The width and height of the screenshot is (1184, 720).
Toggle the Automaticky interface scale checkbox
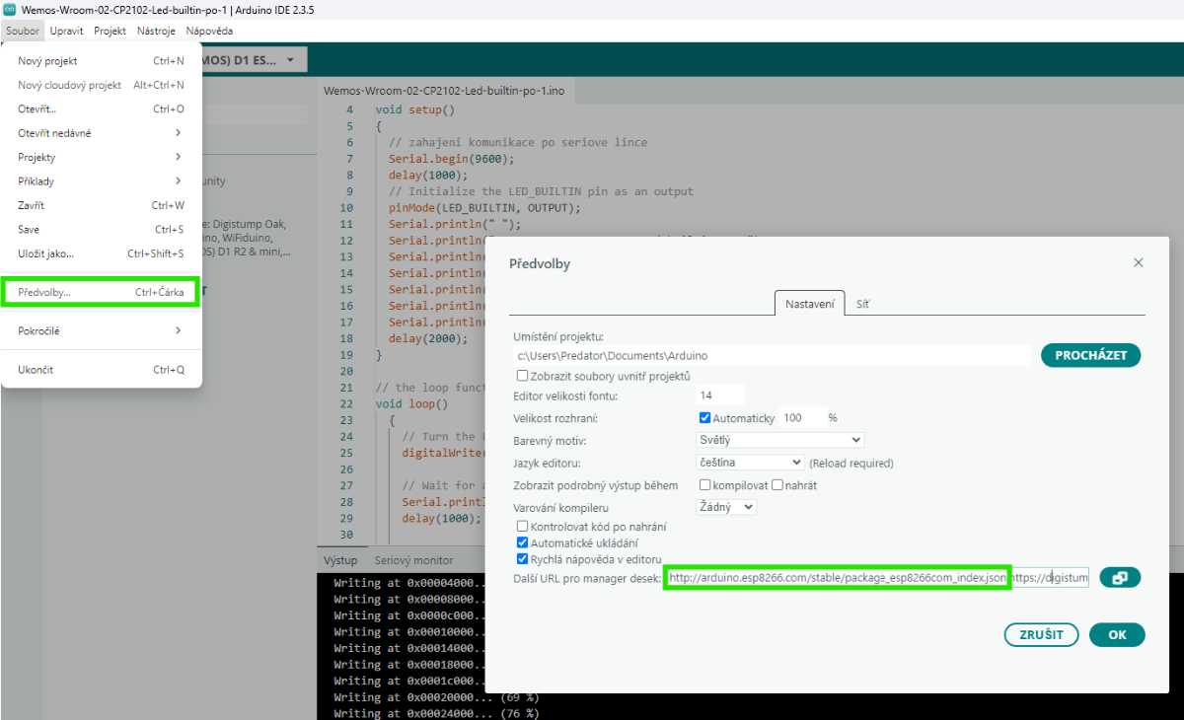[x=704, y=418]
